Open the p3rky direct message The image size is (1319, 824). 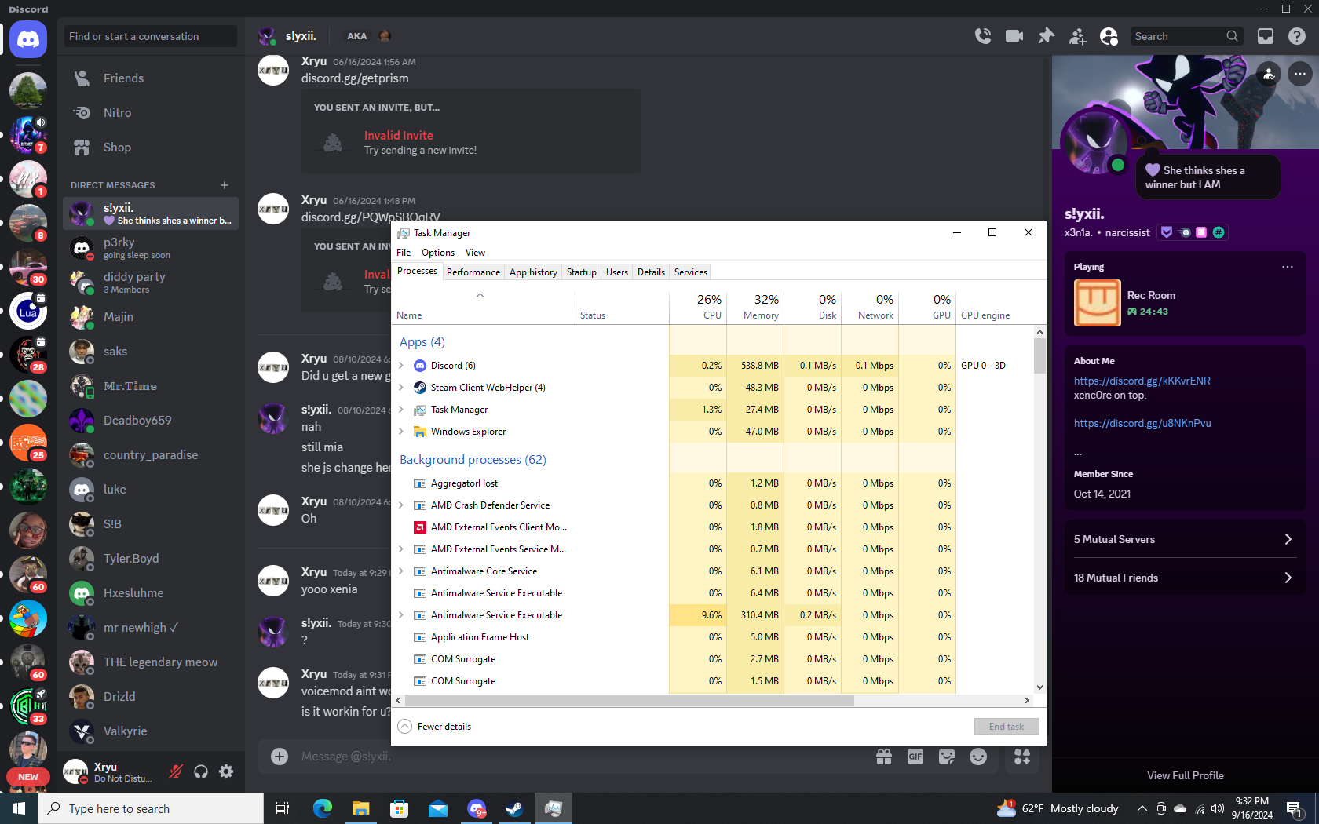point(151,248)
